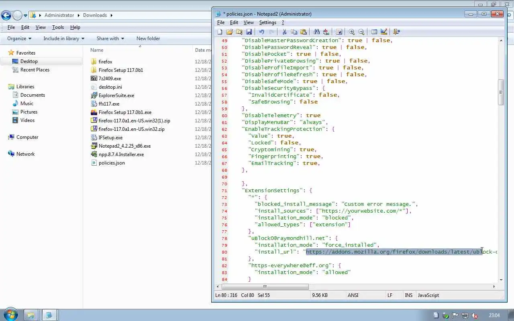This screenshot has width=514, height=321.
Task: Open Explorer File menu
Action: pyautogui.click(x=11, y=27)
